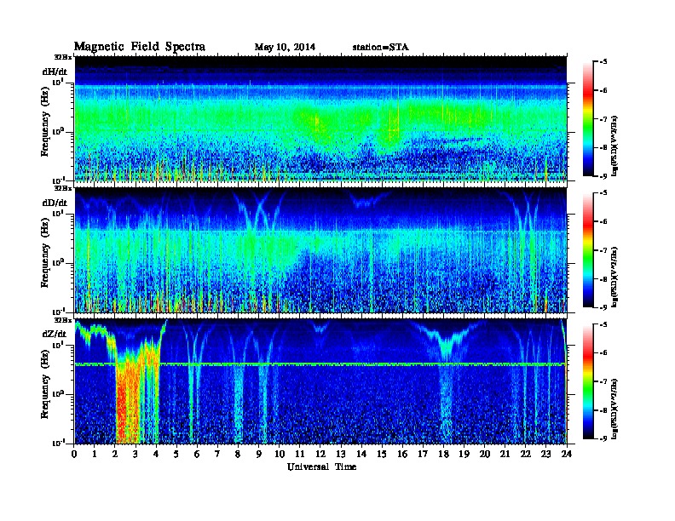Click the log(PSD) label beside dH/dt color bar

pos(614,146)
